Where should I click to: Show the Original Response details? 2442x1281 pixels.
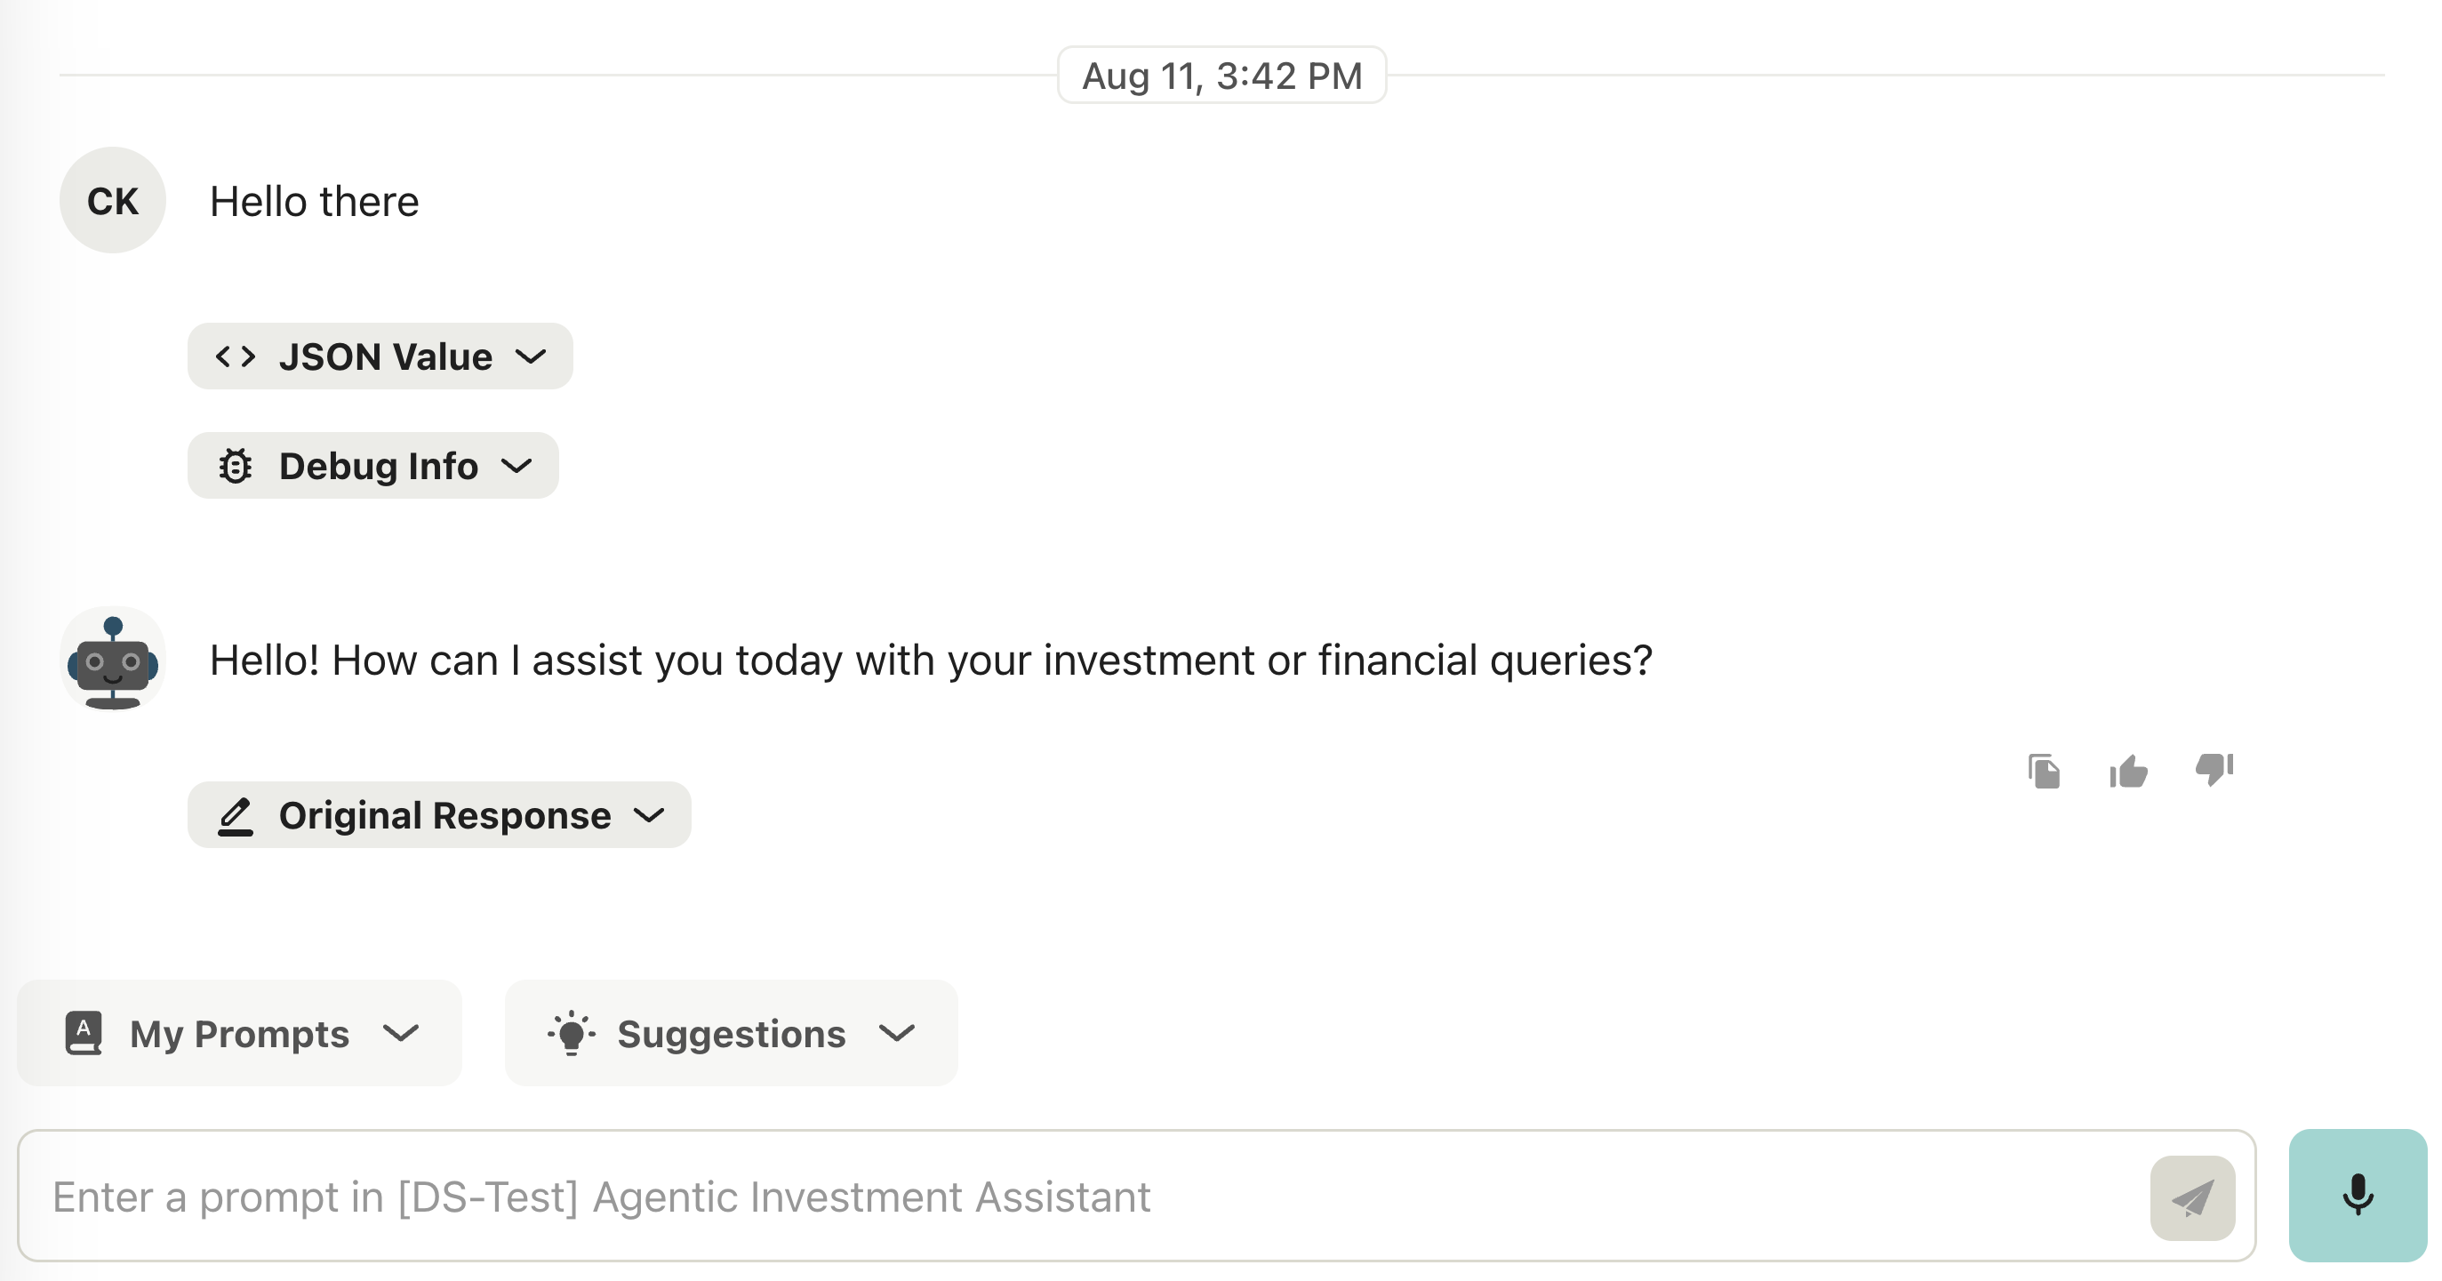point(649,815)
